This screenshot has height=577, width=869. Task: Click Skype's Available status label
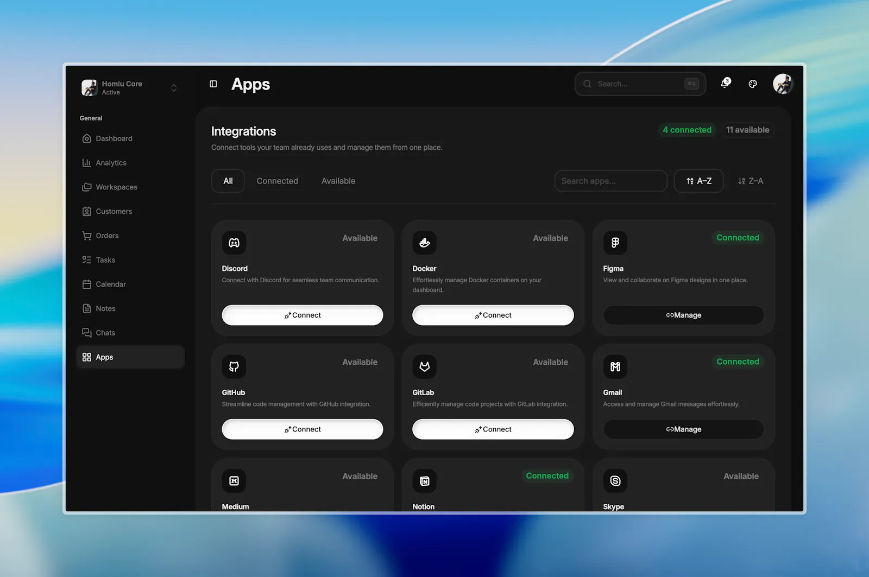click(741, 476)
